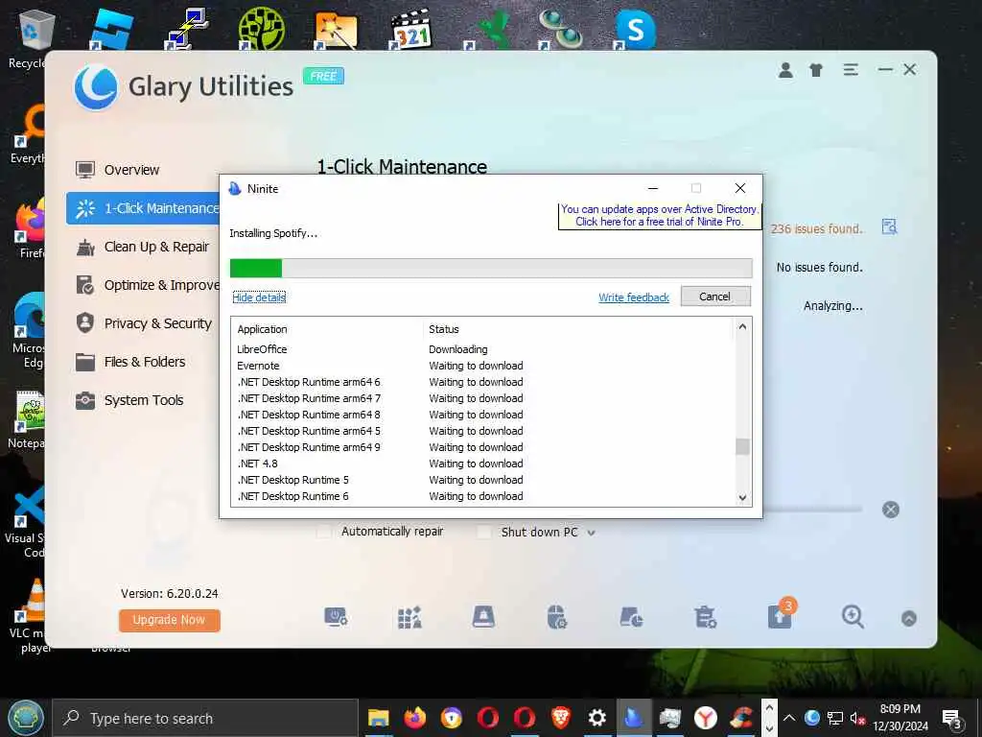This screenshot has width=982, height=737.
Task: Click Ninite list scrollbar thumb
Action: (x=742, y=447)
